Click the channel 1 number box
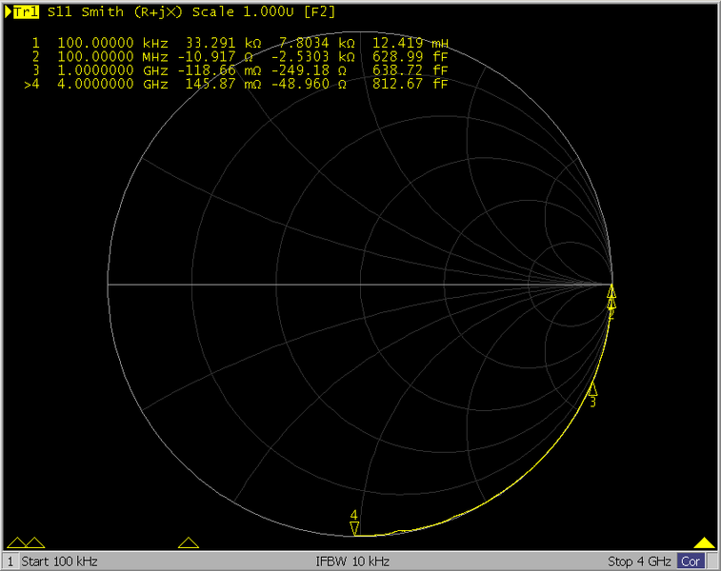 click(x=10, y=561)
